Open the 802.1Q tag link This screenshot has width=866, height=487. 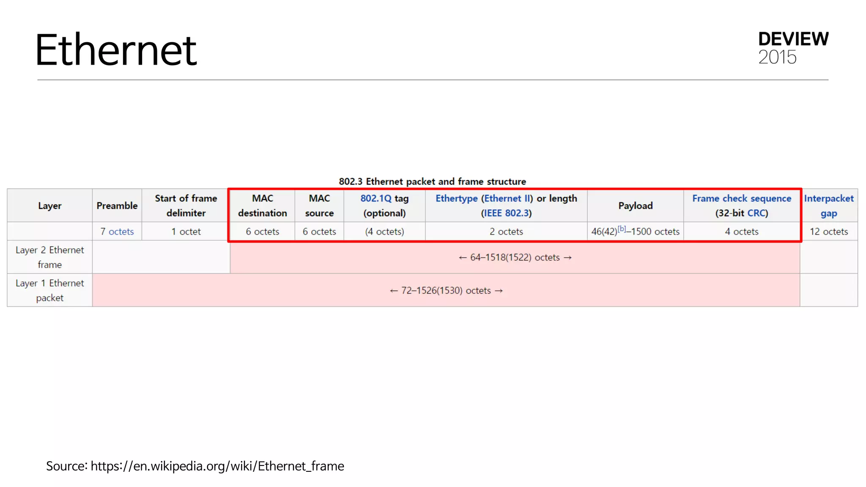click(375, 198)
